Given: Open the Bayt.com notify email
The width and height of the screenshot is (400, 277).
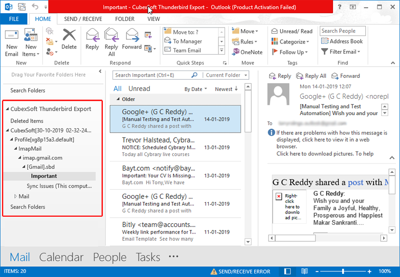Looking at the screenshot, I should [x=175, y=175].
